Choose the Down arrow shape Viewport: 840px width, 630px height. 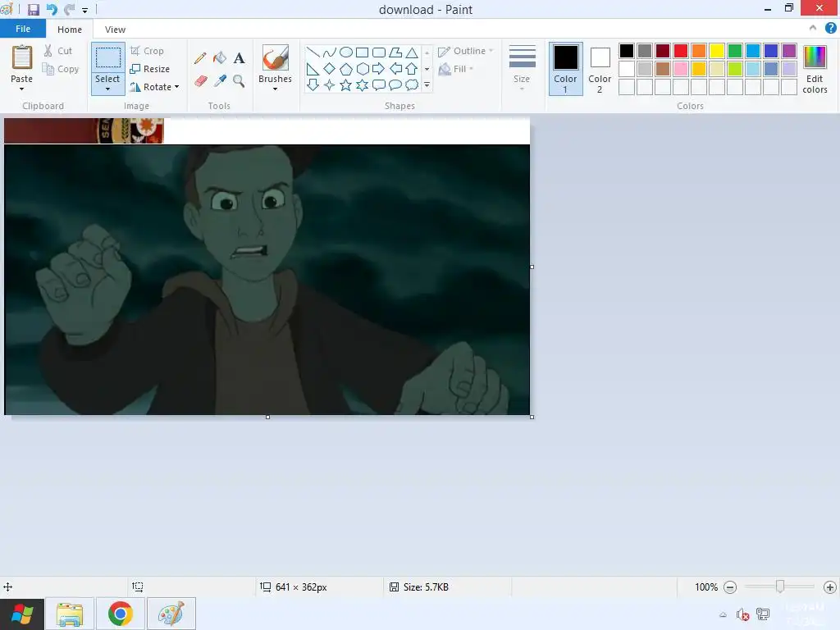point(313,84)
